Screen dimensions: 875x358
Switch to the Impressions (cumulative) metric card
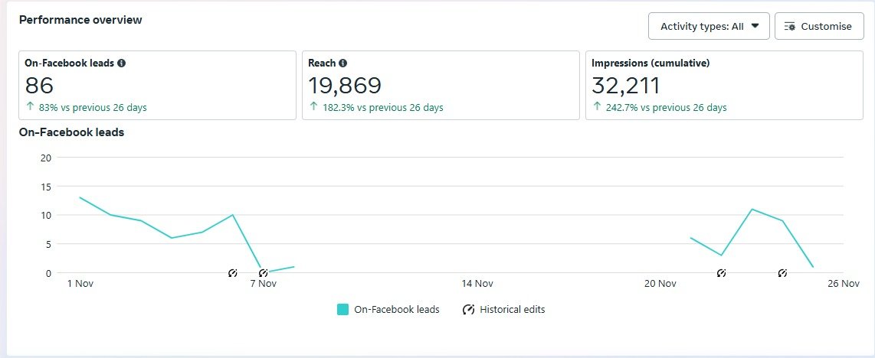(724, 86)
